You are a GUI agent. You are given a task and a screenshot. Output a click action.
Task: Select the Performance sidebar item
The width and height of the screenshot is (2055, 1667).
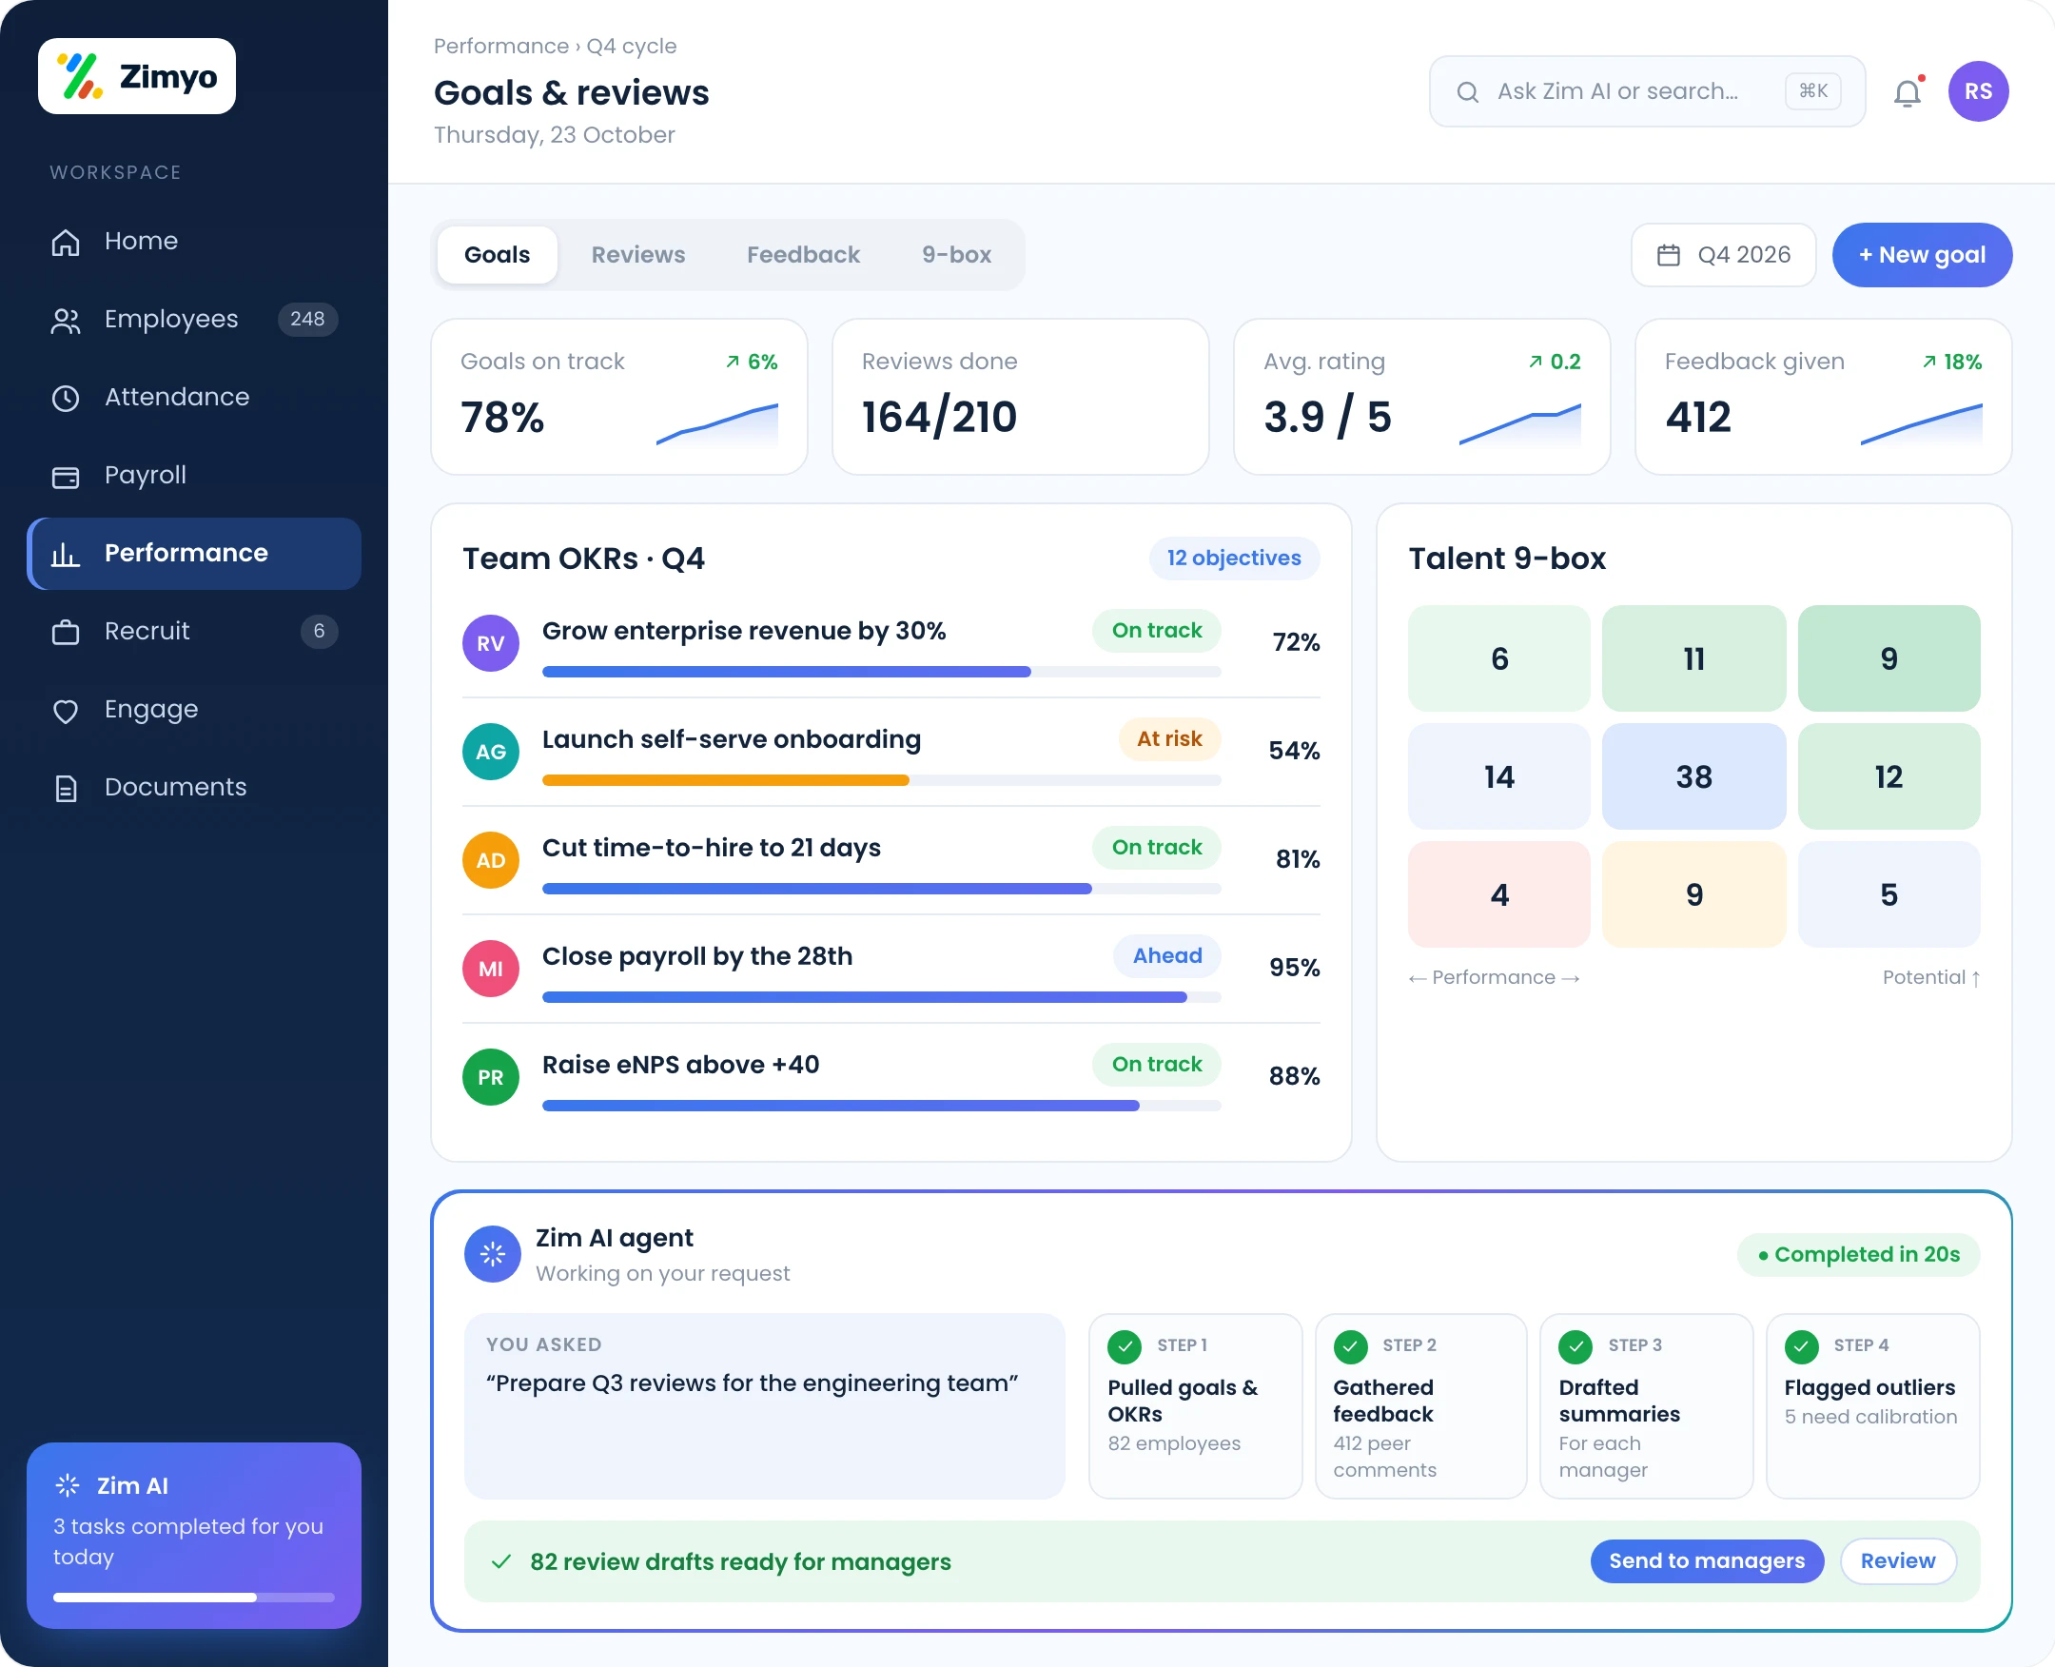[x=194, y=553]
